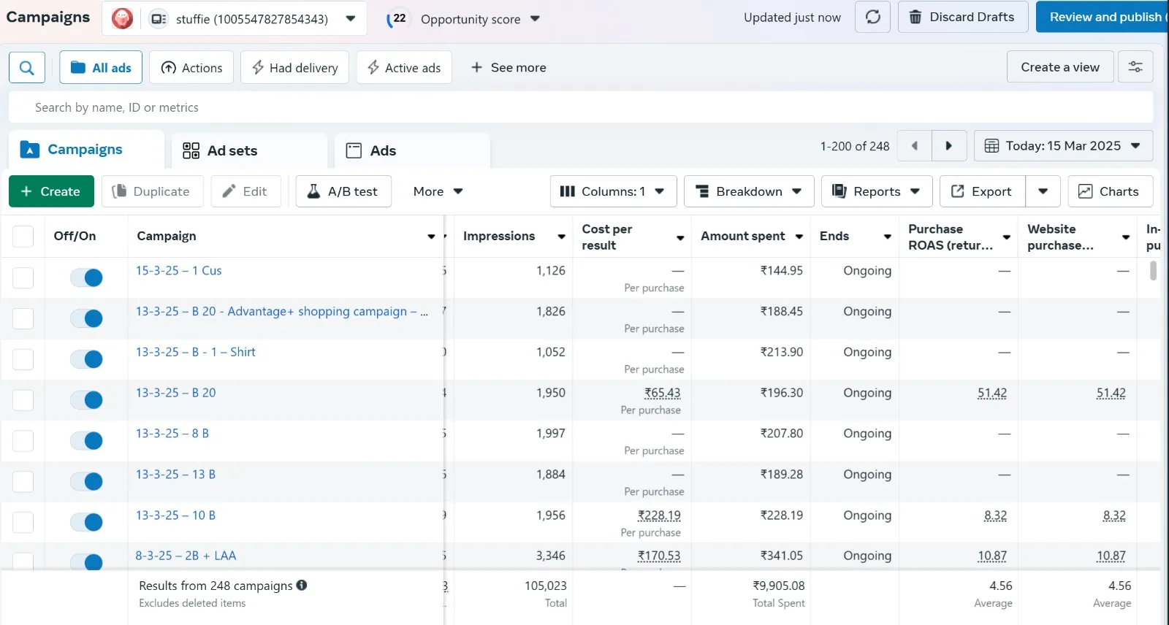Screen dimensions: 1169x625
Task: Open Amount spent column menu
Action: [x=799, y=237]
